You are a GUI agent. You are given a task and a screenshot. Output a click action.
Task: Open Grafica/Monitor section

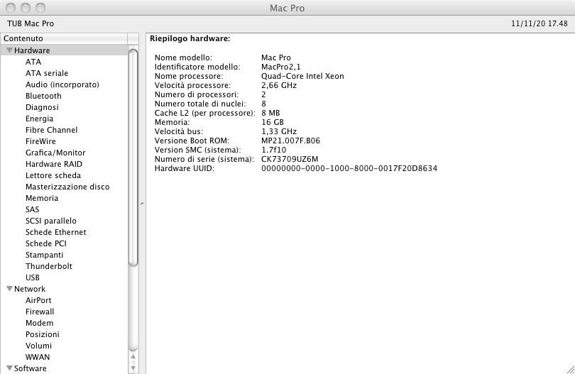point(55,153)
